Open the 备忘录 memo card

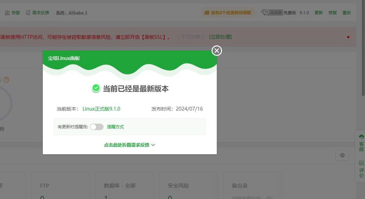[x=252, y=185]
